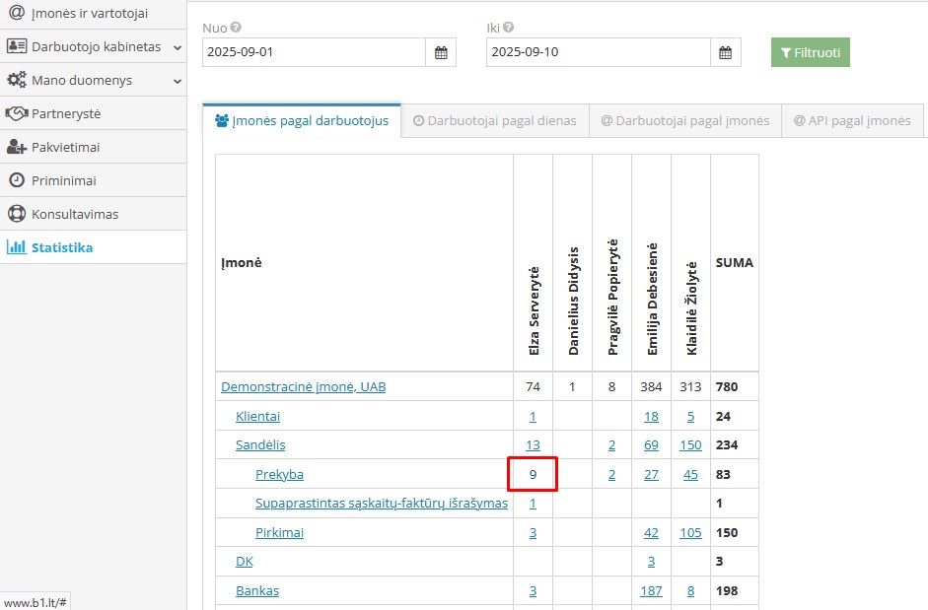Open Įmonės ir vartotojai sidebar item
Viewport: 928px width, 610px height.
pos(89,13)
